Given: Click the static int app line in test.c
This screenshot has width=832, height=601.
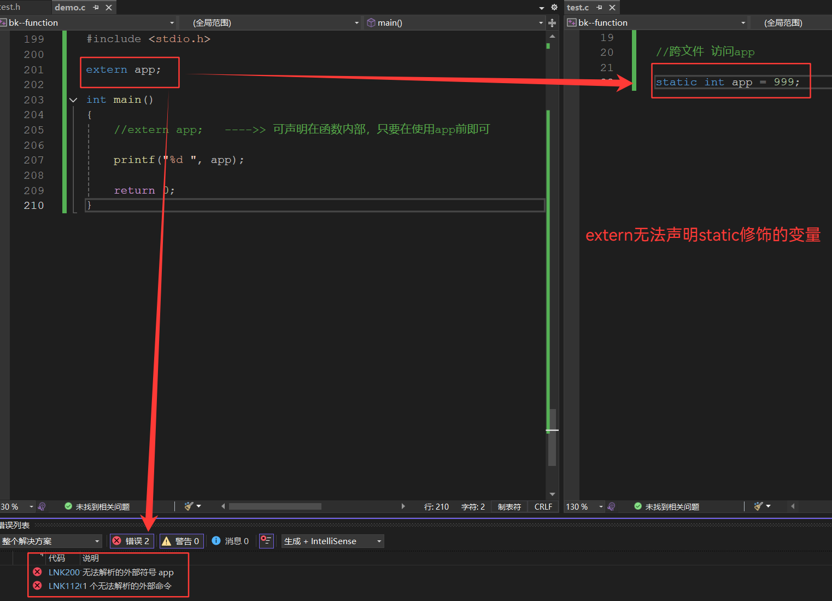Looking at the screenshot, I should click(728, 82).
